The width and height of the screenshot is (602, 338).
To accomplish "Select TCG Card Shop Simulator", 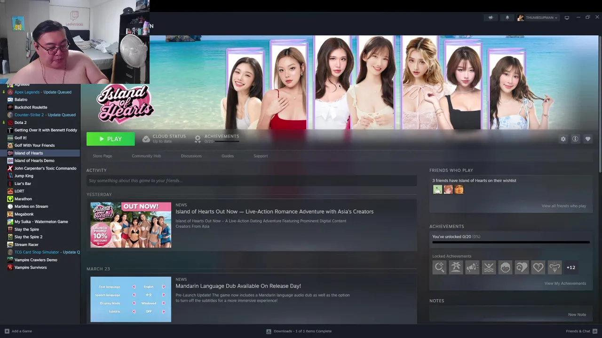I will tap(47, 252).
